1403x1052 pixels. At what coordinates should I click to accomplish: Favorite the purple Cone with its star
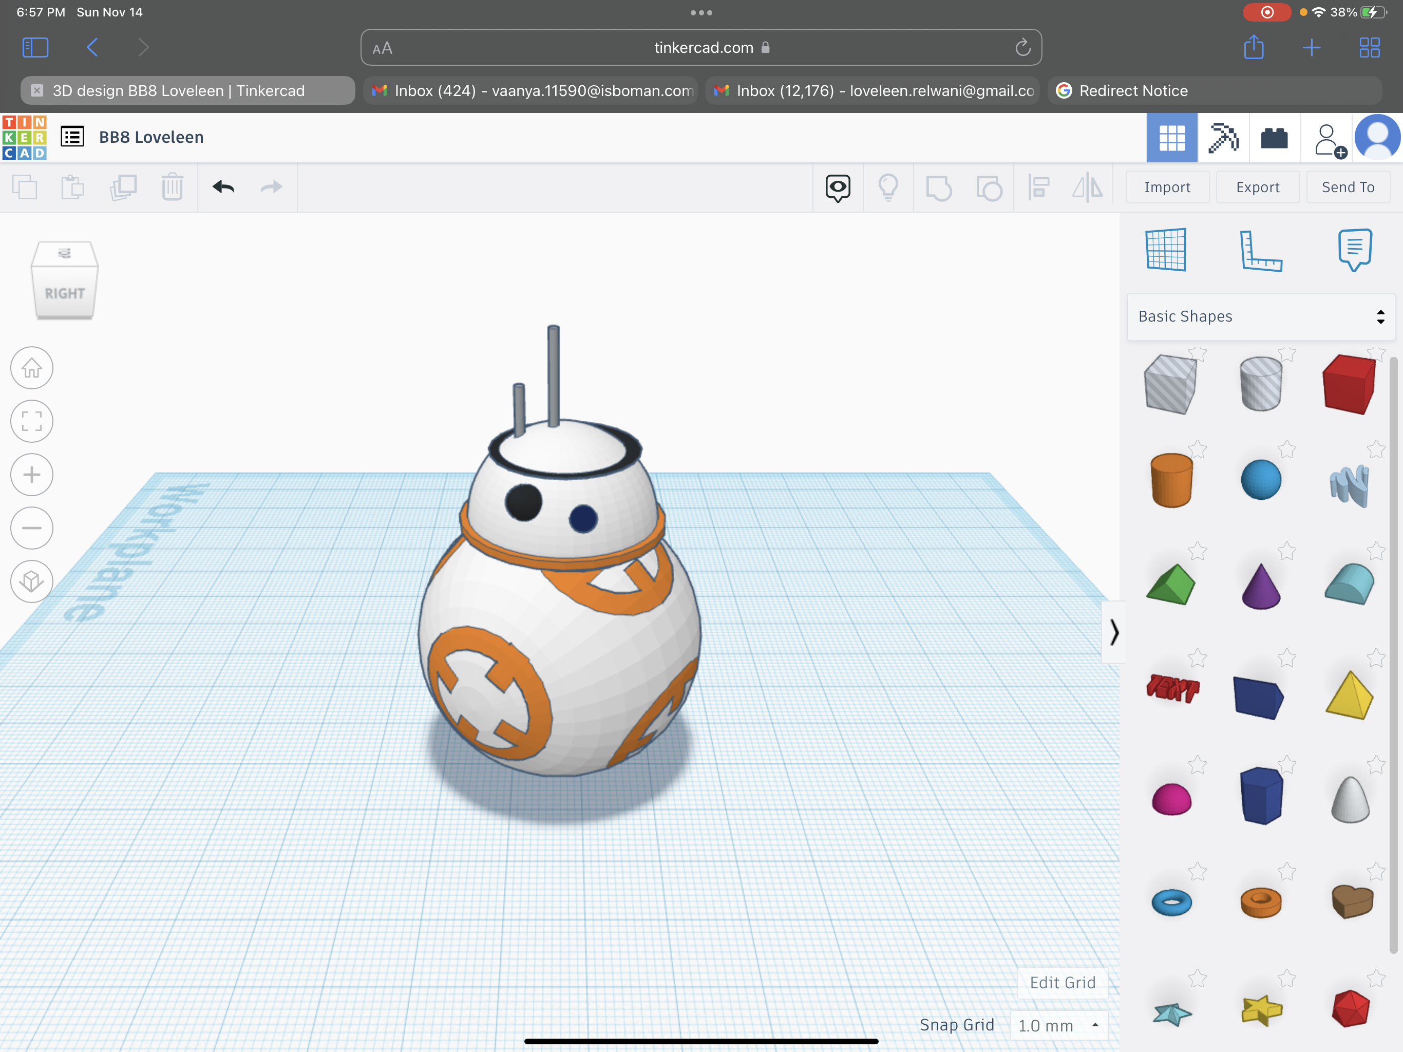1286,551
